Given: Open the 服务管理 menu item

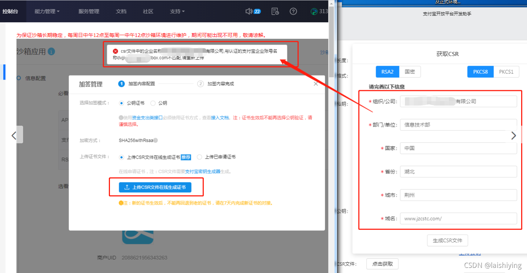Looking at the screenshot, I should 89,11.
